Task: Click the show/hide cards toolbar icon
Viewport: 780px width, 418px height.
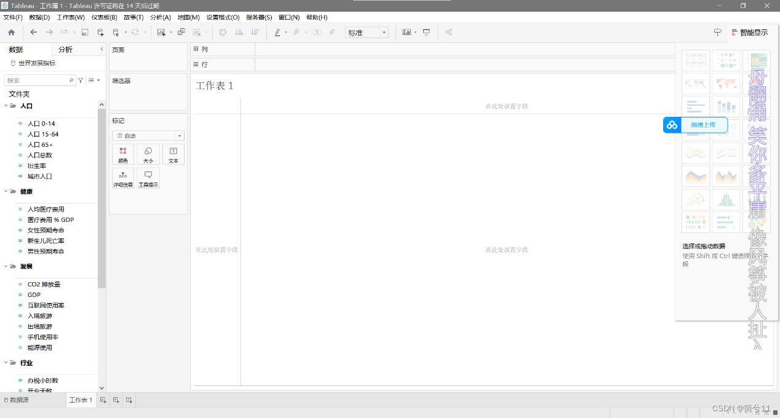Action: click(x=406, y=33)
